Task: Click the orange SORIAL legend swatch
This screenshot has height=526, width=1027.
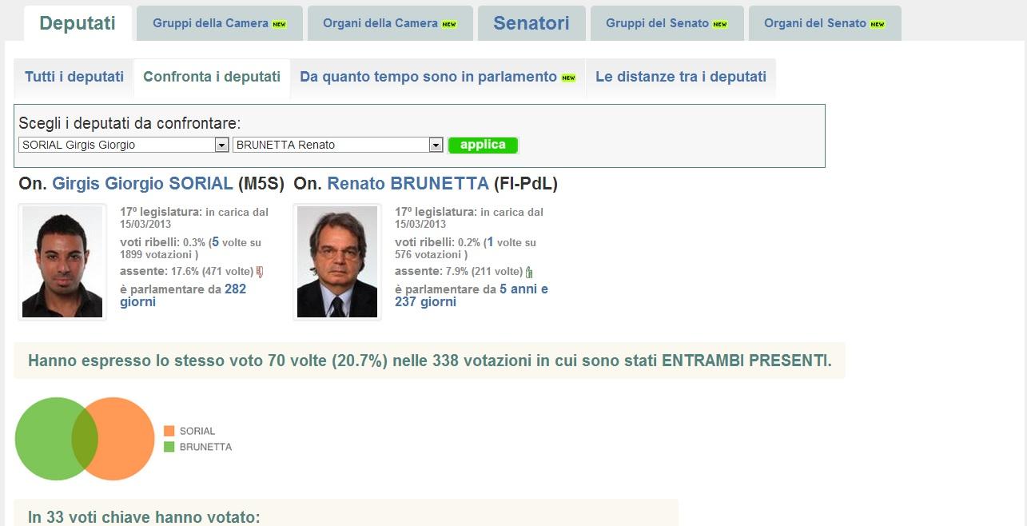Action: pyautogui.click(x=169, y=431)
